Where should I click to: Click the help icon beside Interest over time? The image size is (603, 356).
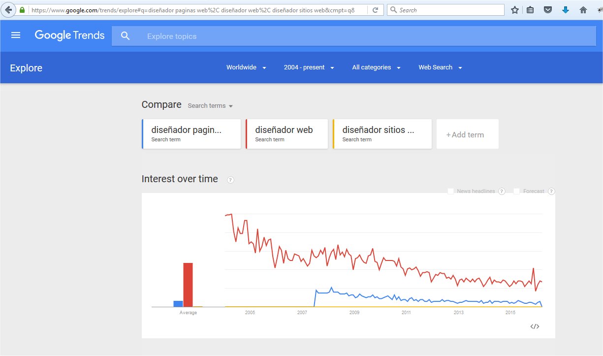[230, 180]
